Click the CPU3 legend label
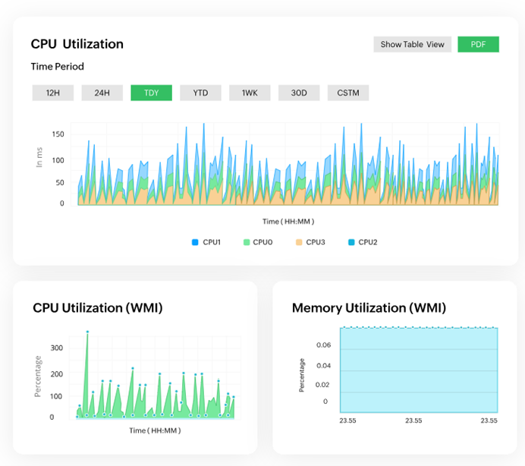This screenshot has width=525, height=466. (x=316, y=243)
